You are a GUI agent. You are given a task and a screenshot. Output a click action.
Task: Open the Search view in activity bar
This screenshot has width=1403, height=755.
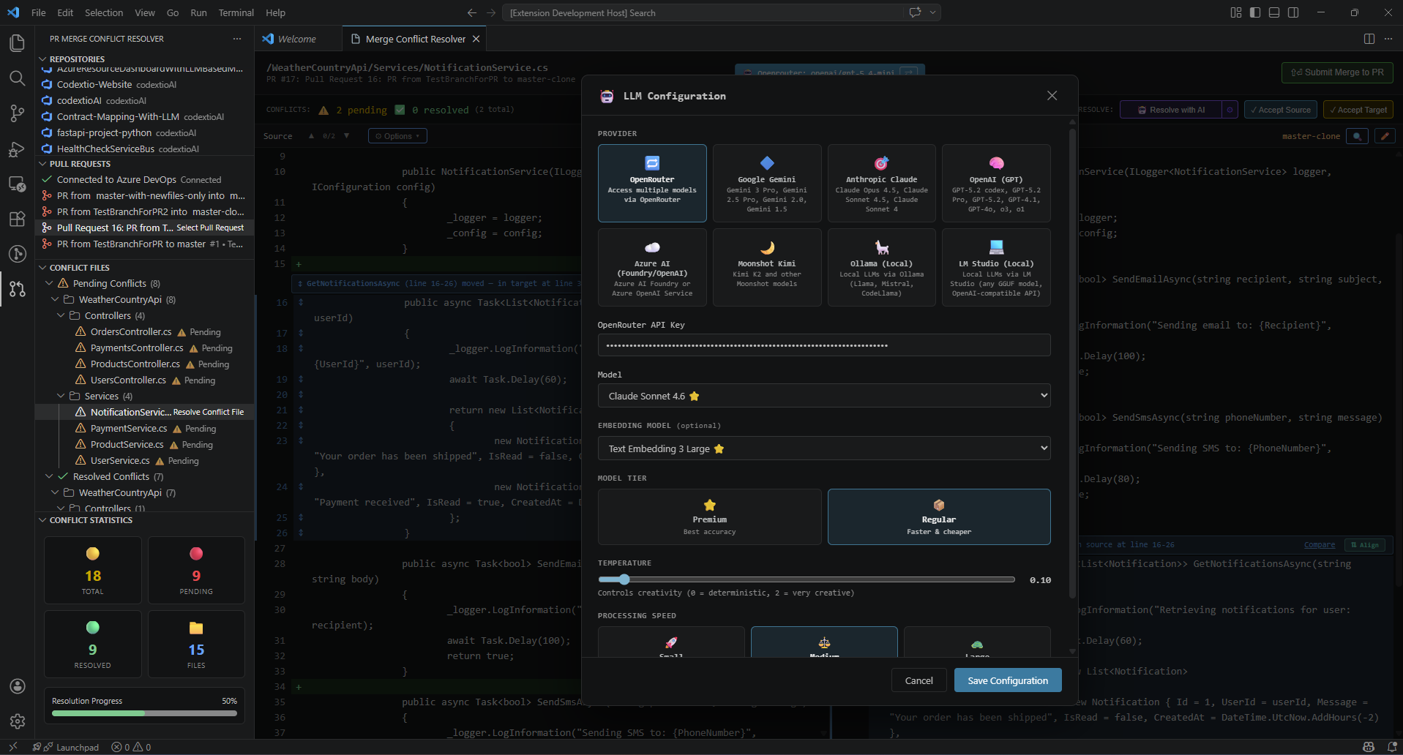coord(17,78)
